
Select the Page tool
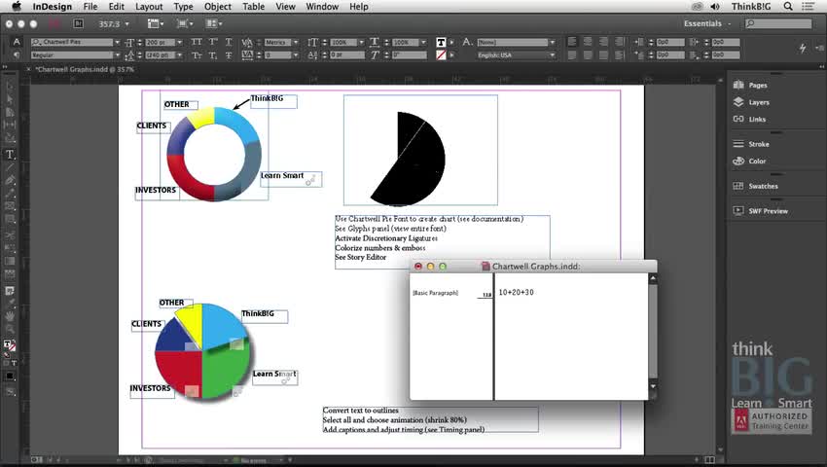(x=10, y=112)
